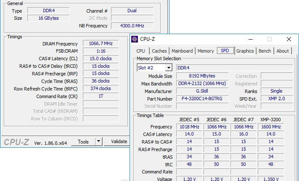Switch to the Bench tab
Image resolution: width=299 pixels, height=181 pixels.
(265, 51)
